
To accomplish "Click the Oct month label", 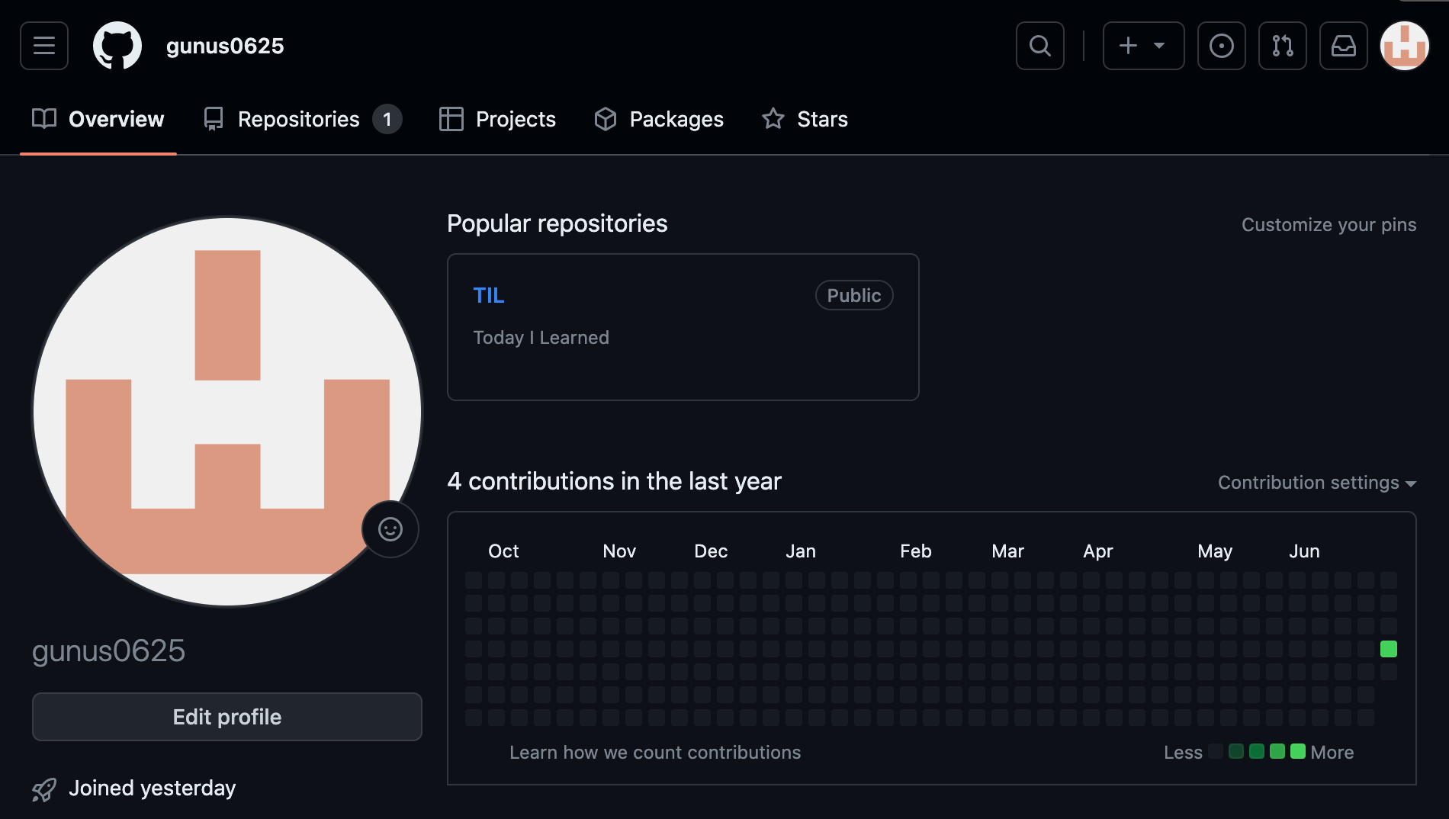I will pyautogui.click(x=503, y=551).
